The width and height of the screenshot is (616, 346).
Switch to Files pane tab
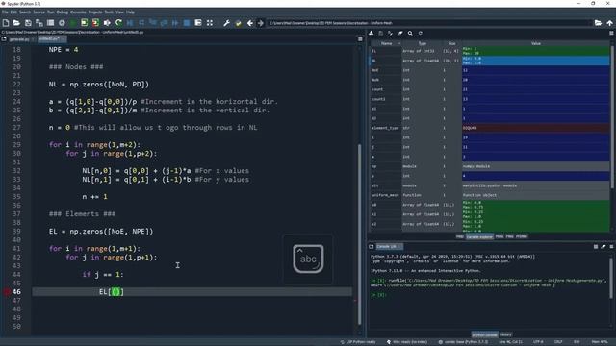pyautogui.click(x=509, y=236)
